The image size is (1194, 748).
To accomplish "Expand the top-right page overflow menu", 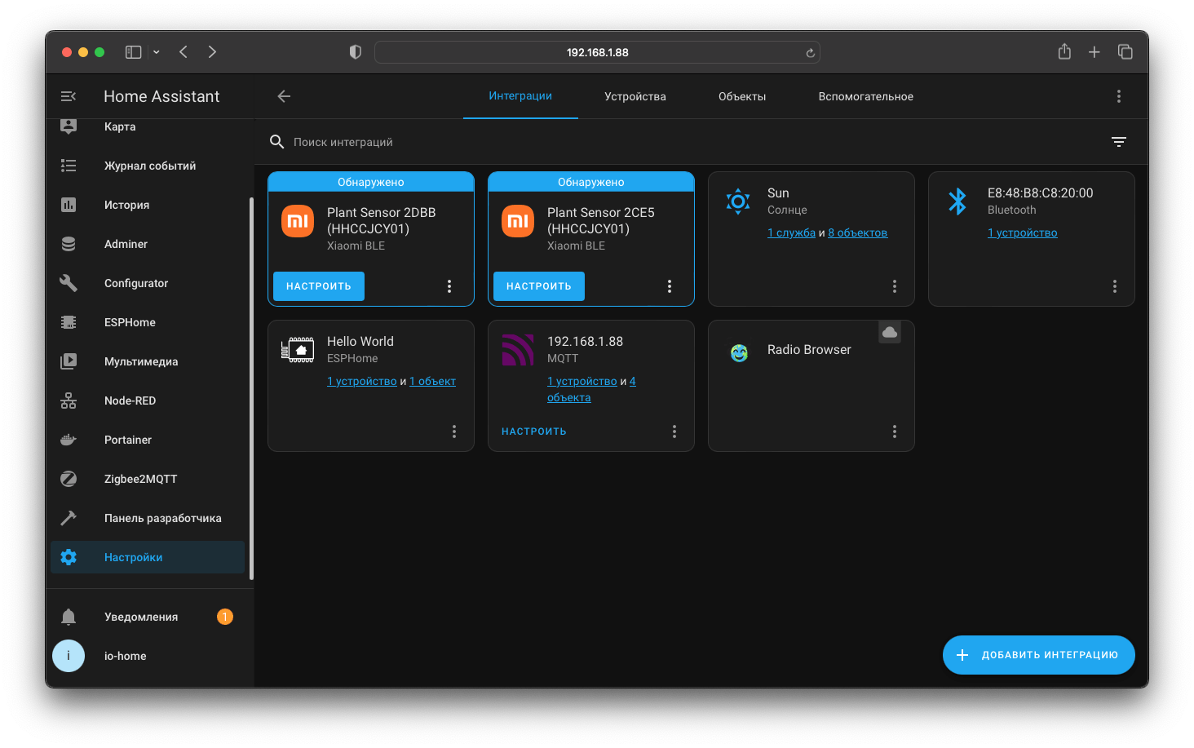I will tap(1119, 96).
